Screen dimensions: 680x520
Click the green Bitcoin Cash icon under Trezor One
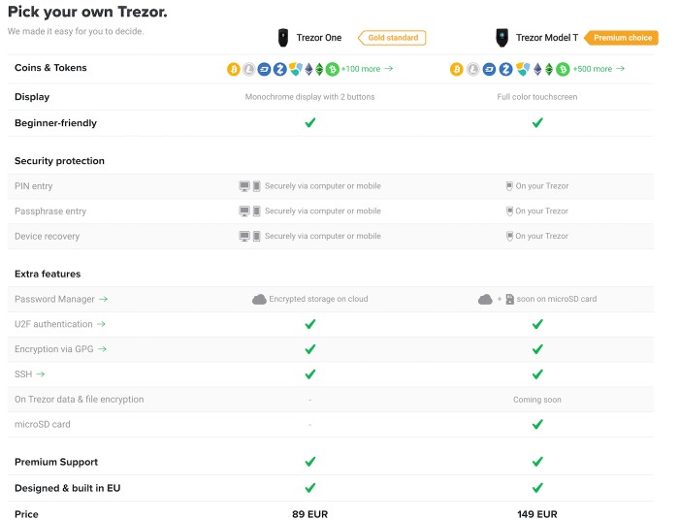[333, 69]
